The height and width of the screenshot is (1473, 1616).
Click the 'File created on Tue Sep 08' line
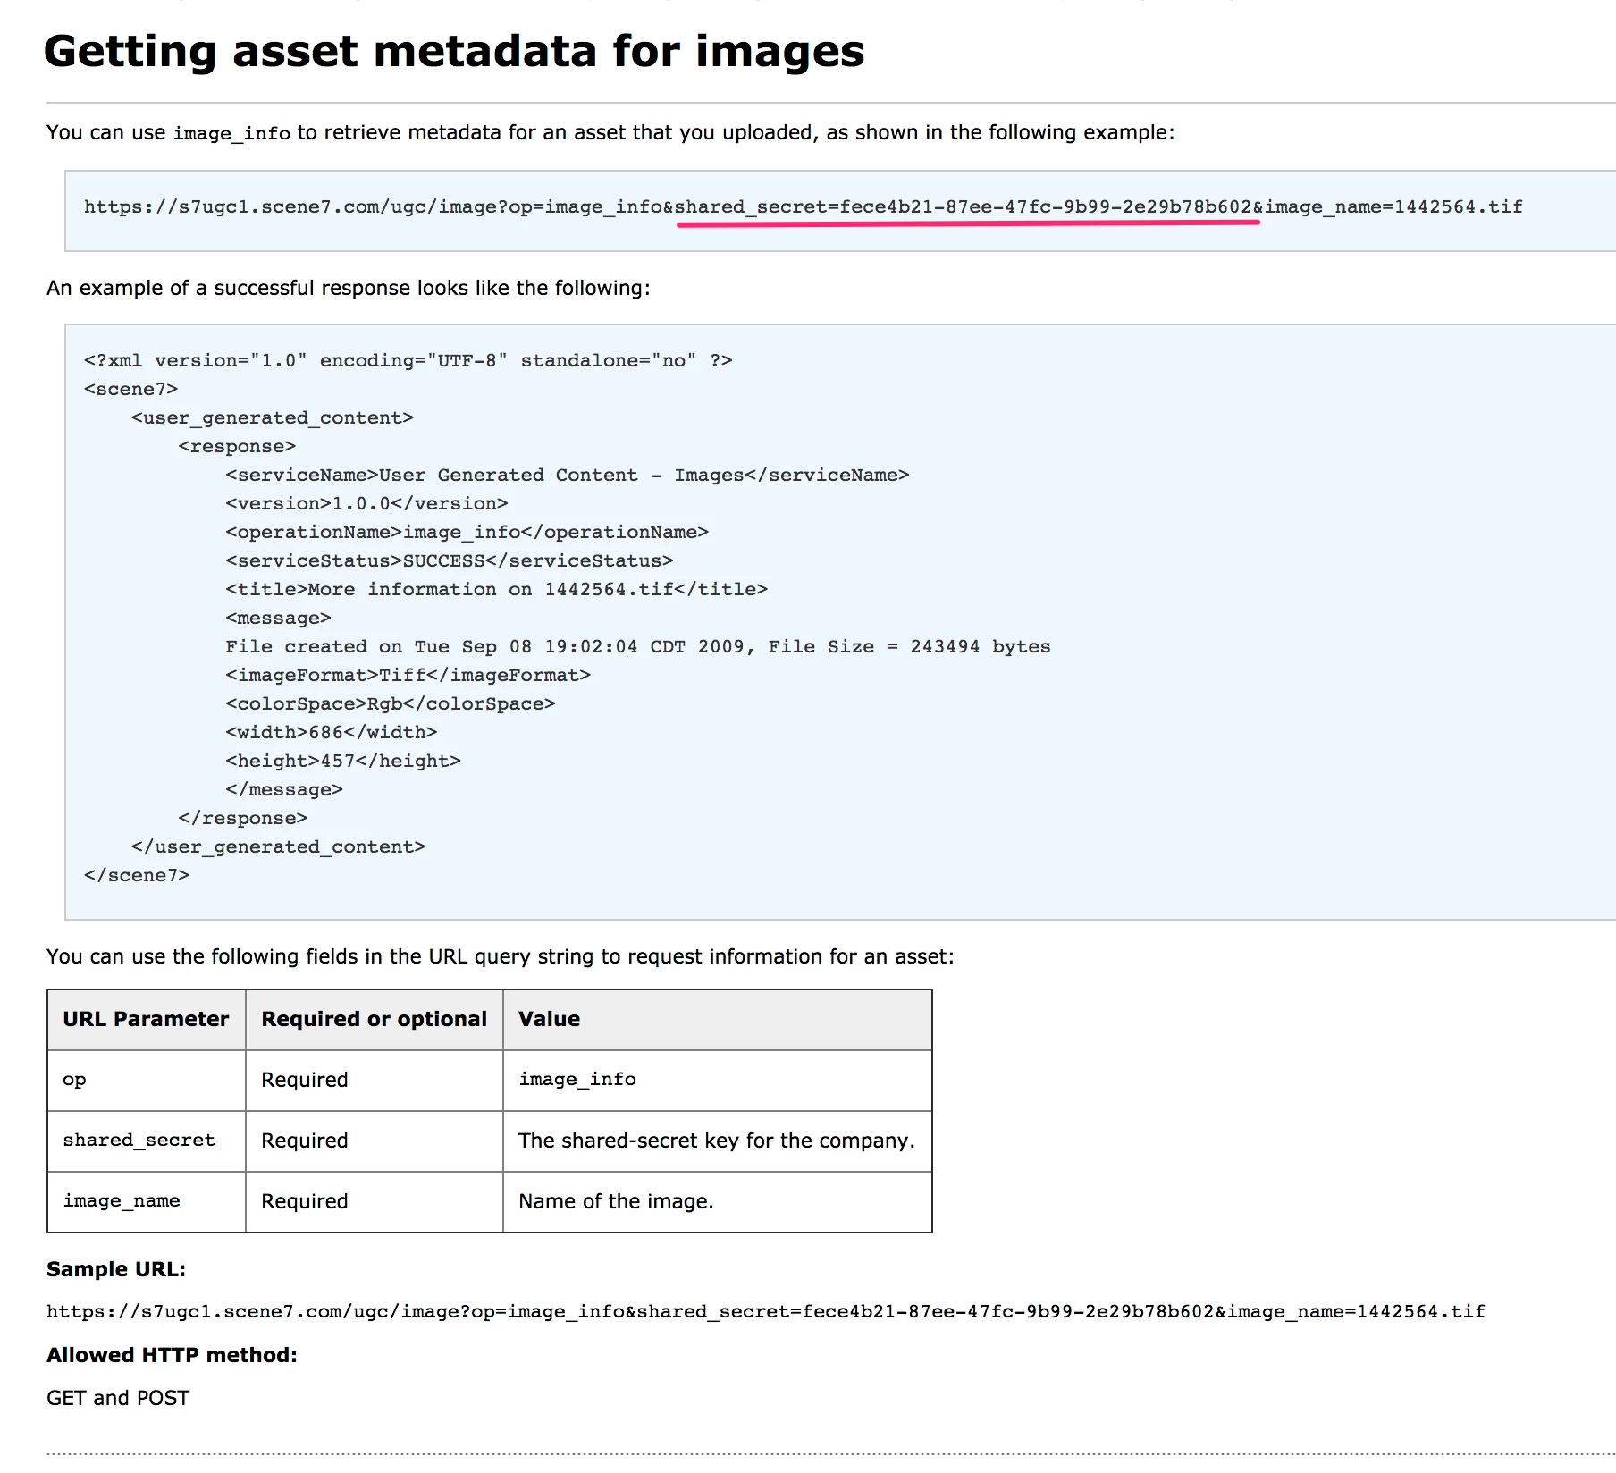point(638,646)
